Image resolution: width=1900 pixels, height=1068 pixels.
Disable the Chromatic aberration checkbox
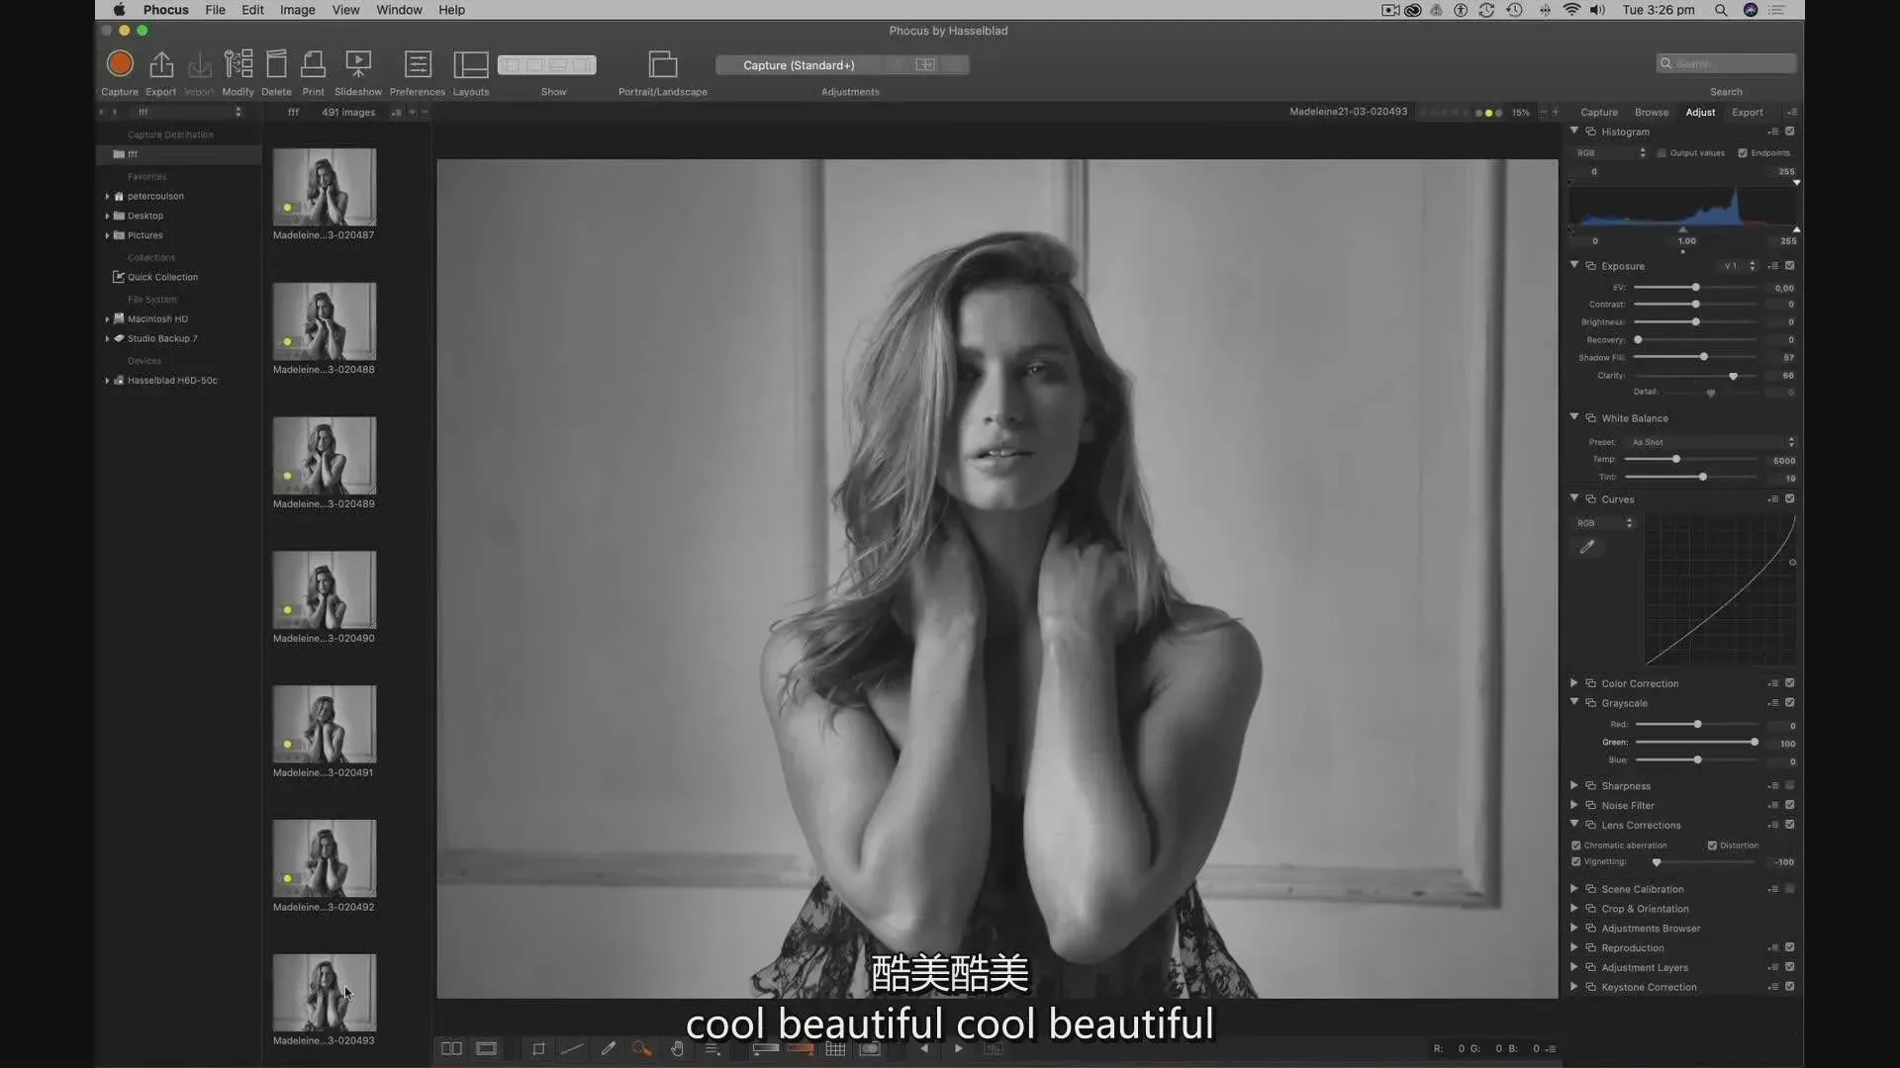(x=1576, y=845)
